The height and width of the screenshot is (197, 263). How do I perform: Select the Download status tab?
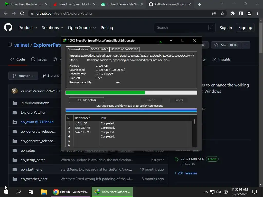[78, 49]
